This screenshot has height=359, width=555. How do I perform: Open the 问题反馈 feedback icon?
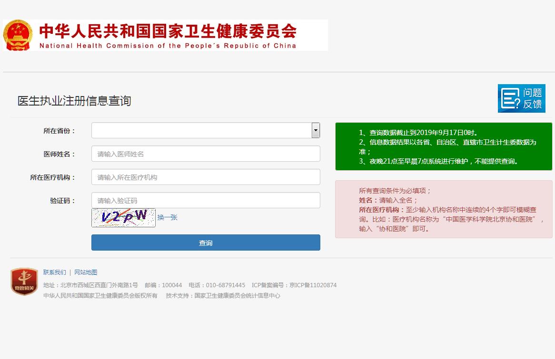[521, 98]
